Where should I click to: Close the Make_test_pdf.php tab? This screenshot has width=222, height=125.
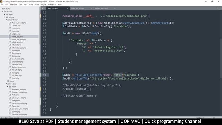tap(91, 8)
